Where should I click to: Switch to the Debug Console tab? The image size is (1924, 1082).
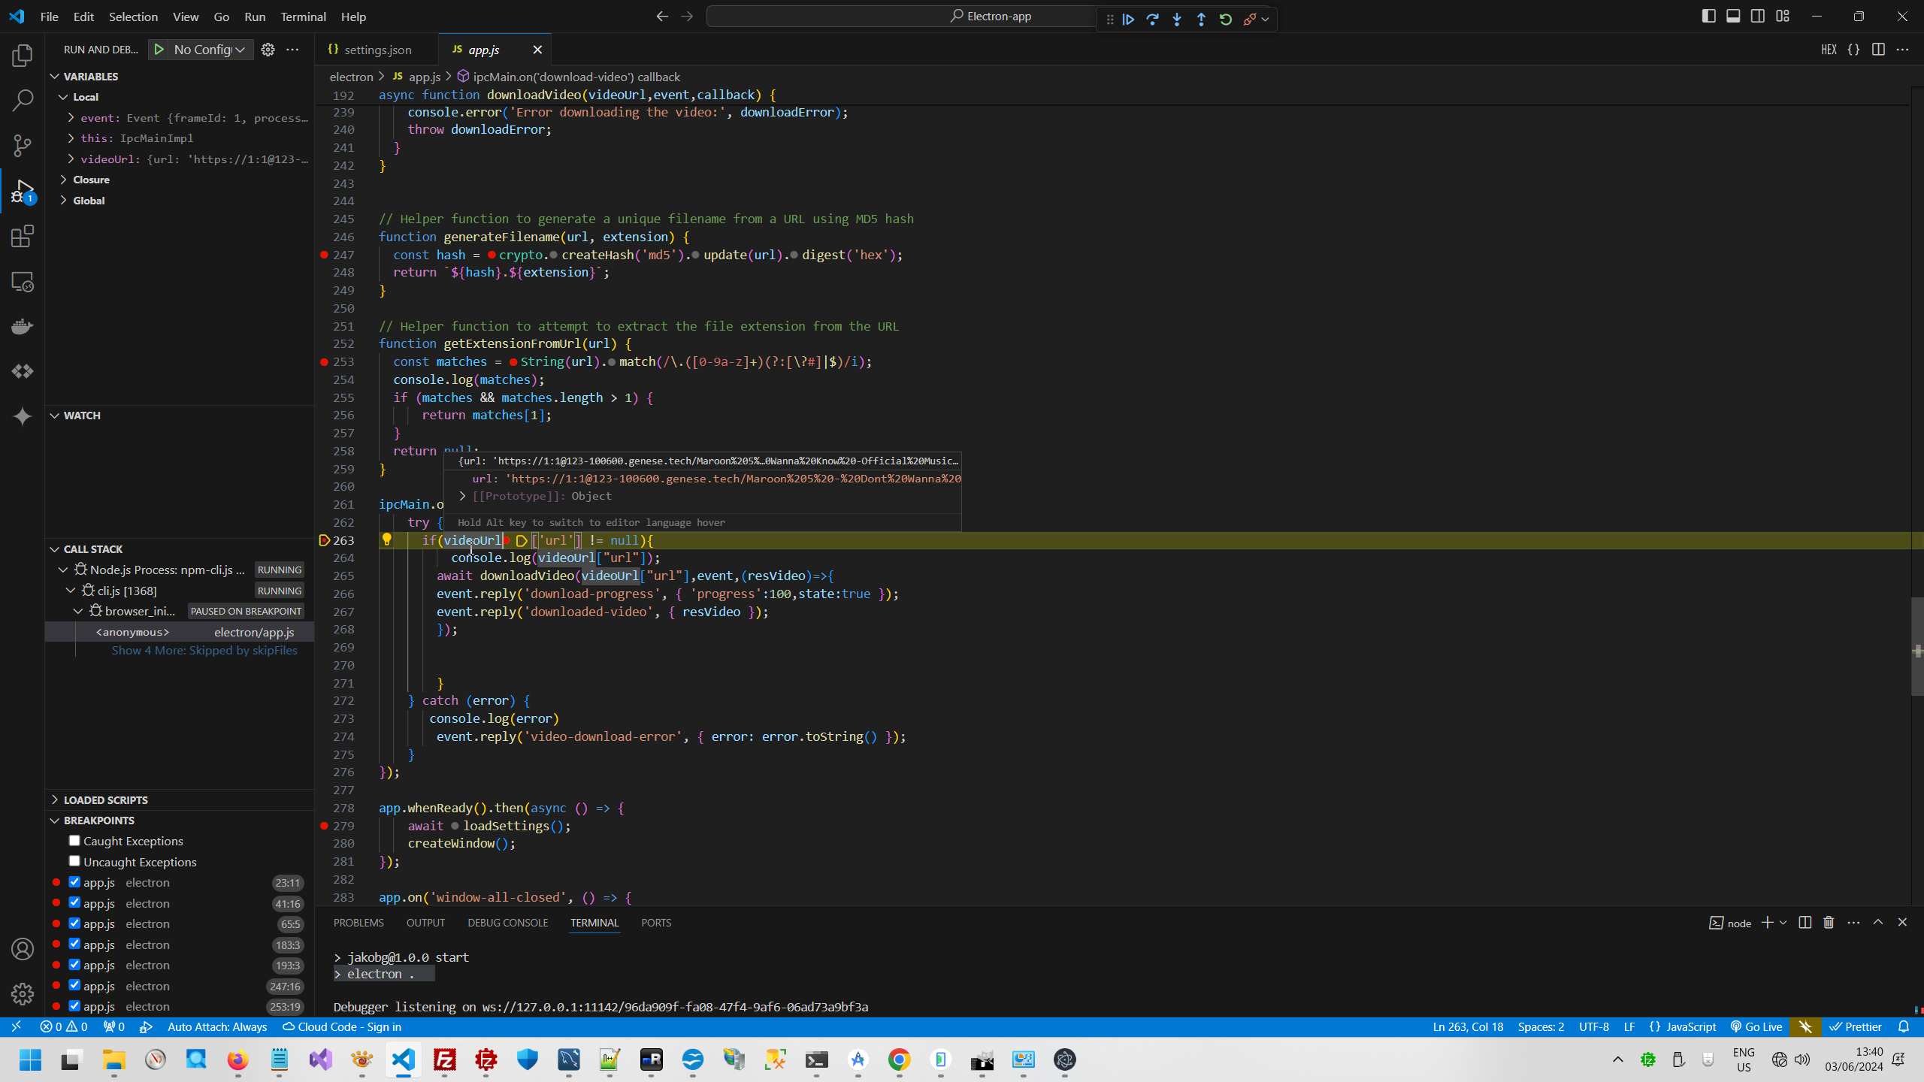[507, 923]
